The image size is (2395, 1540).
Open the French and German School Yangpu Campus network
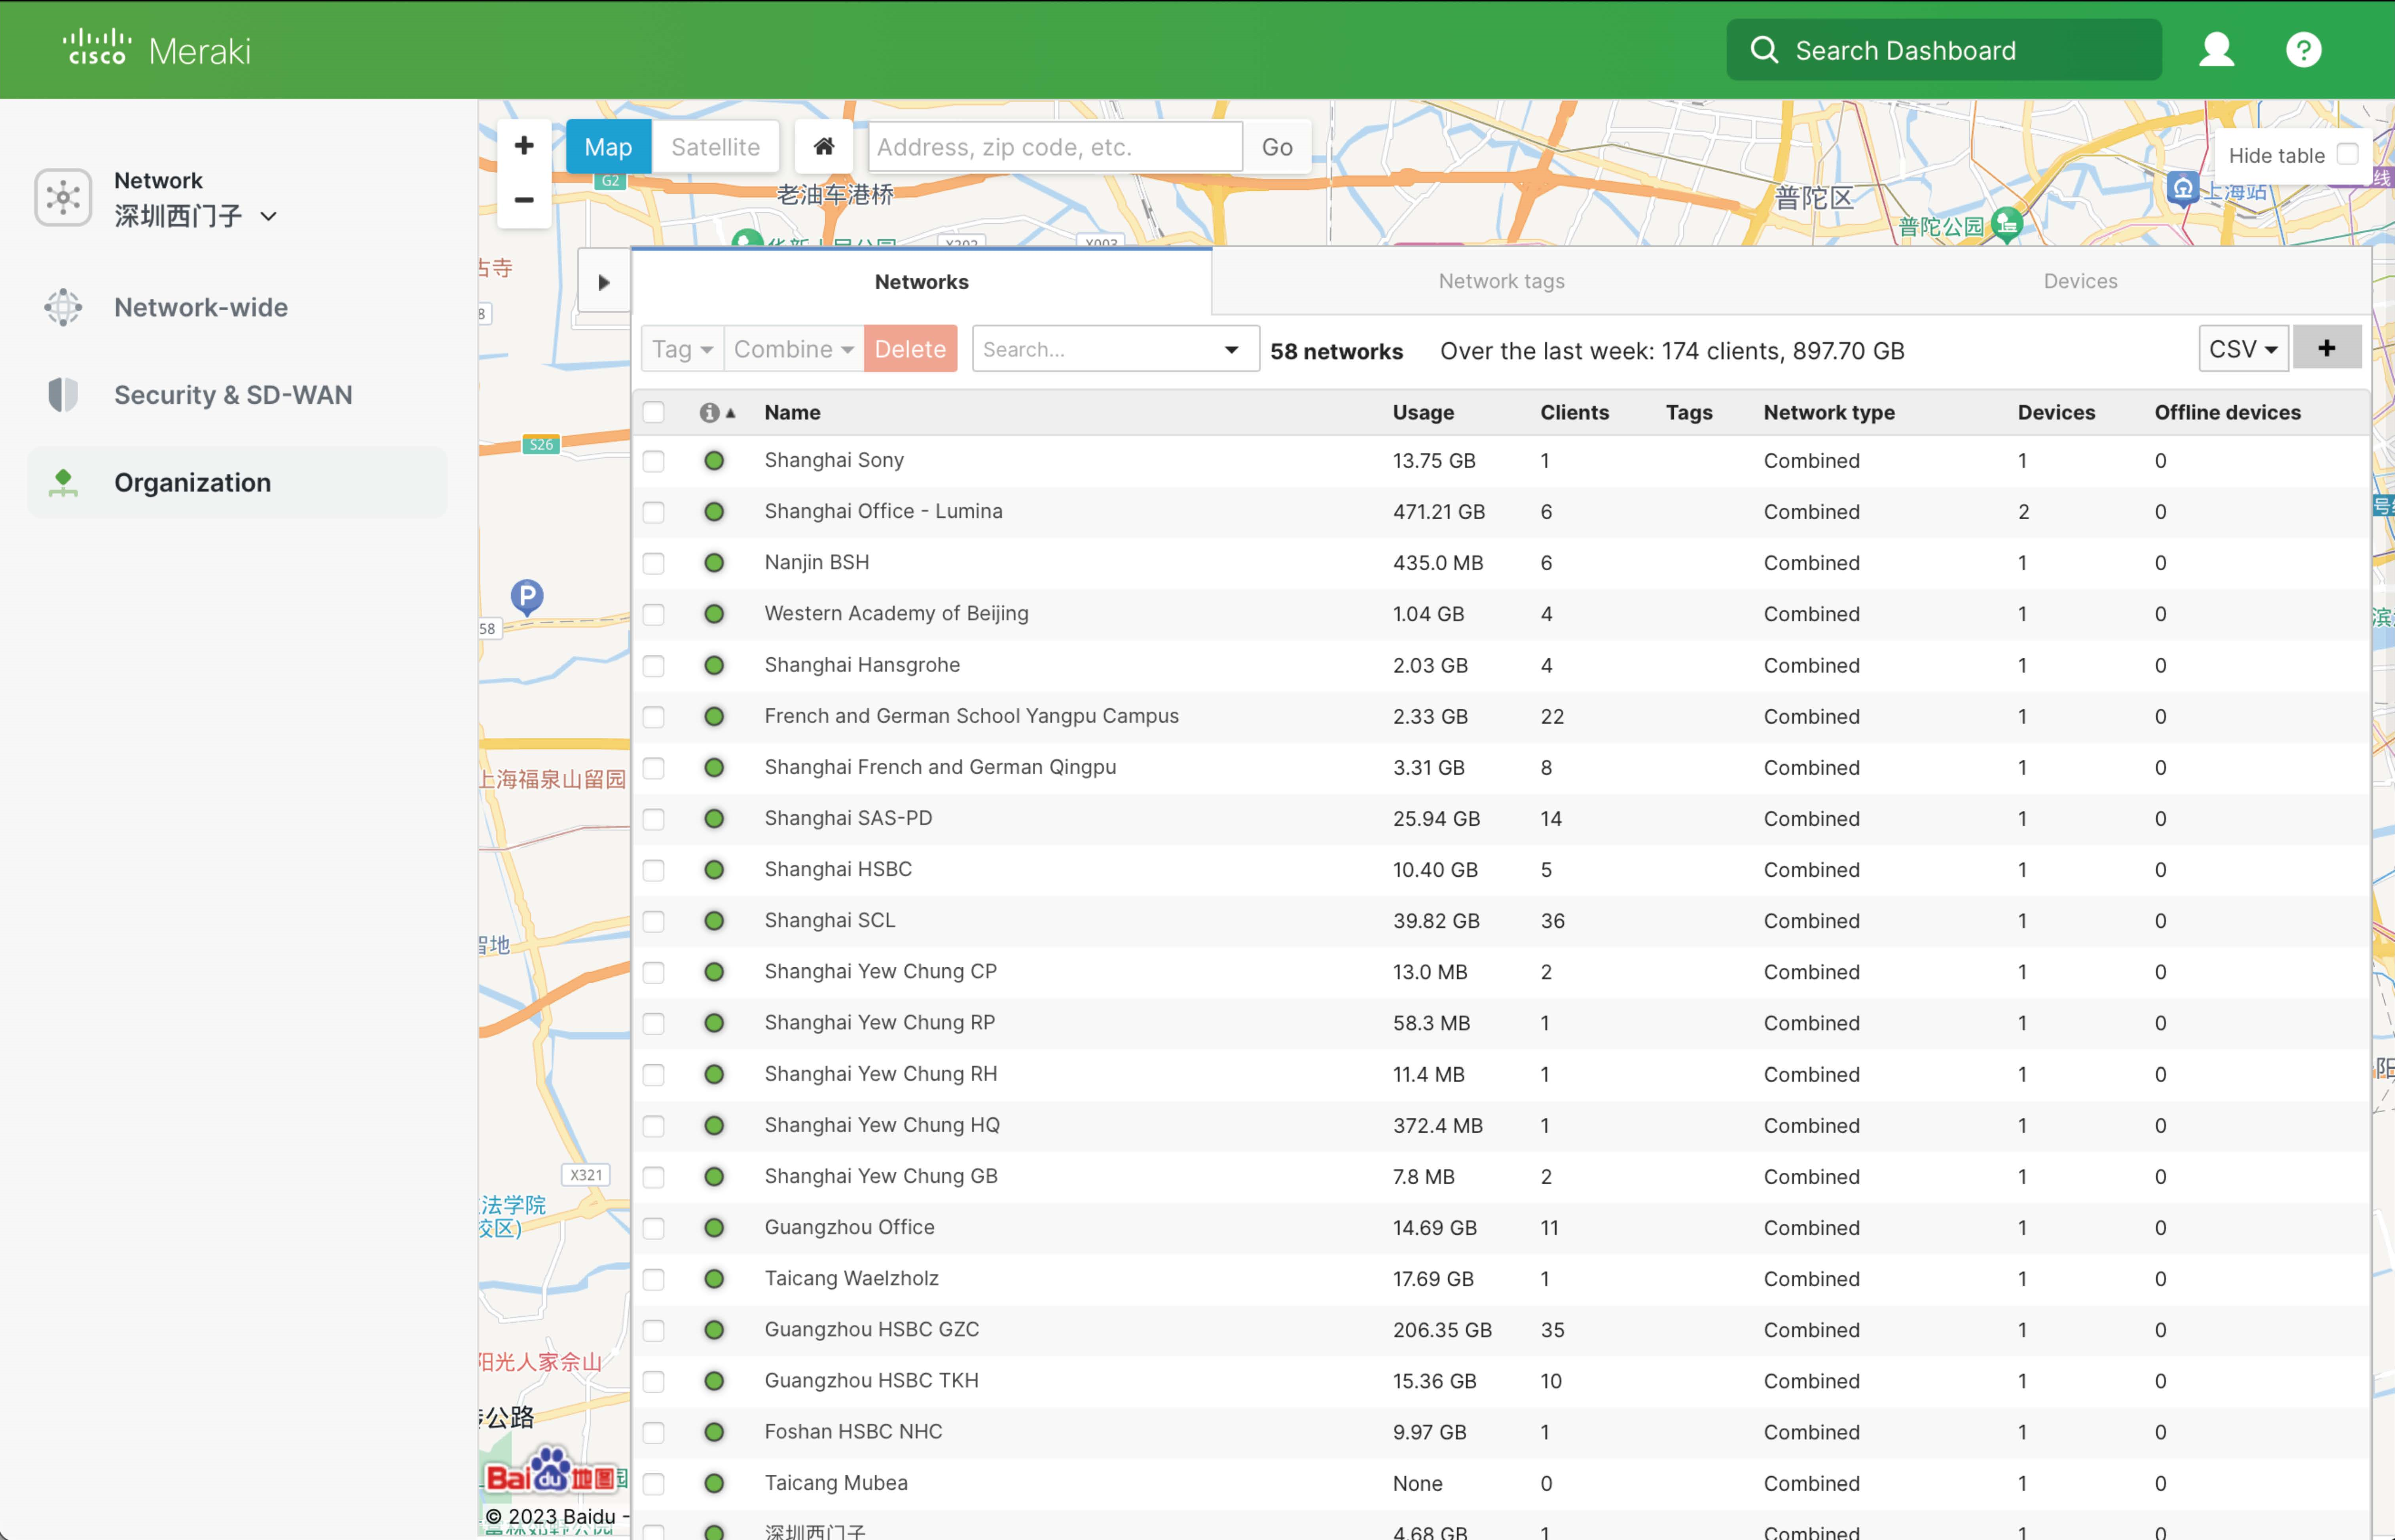972,716
